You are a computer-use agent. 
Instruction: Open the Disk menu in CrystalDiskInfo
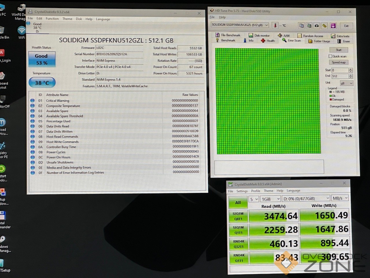point(79,19)
